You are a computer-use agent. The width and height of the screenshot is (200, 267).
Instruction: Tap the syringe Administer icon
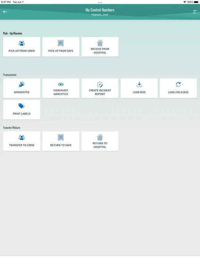22,84
